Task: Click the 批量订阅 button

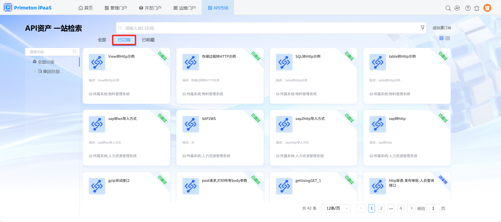Action: [442, 28]
